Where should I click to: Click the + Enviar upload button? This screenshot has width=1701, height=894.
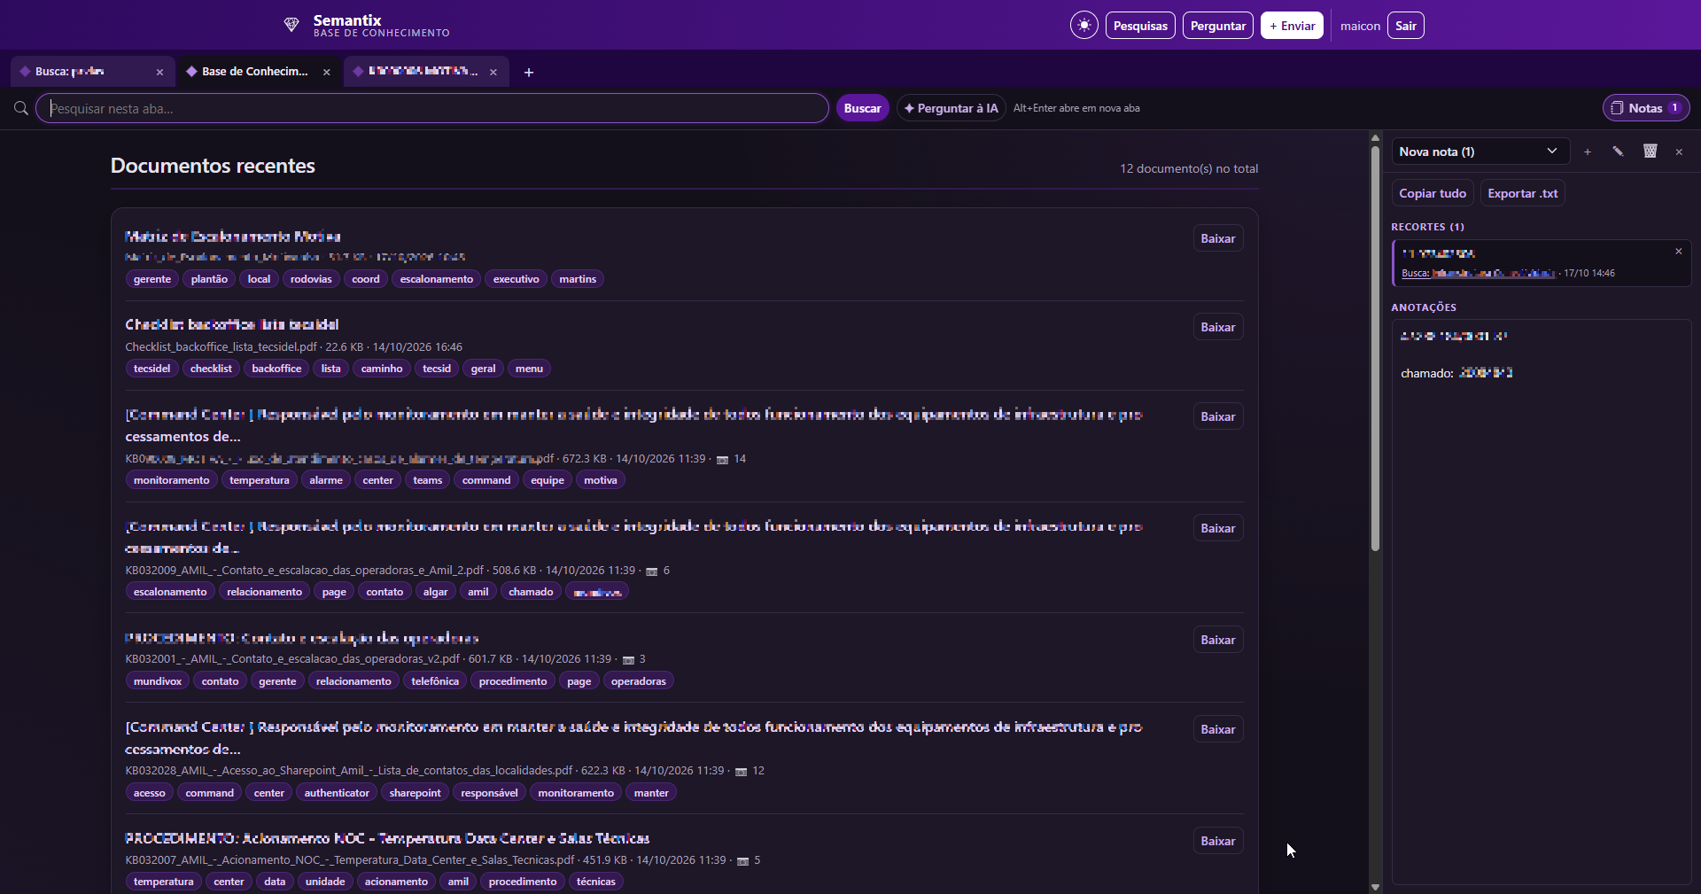[x=1292, y=26]
